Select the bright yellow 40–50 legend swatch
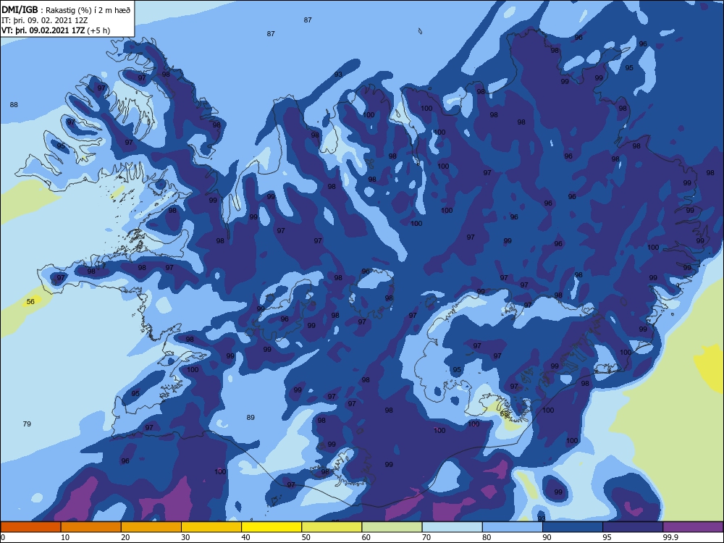Screen dimensions: 724x543 coord(271,527)
